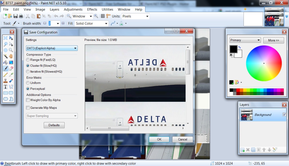
Task: Click the black primary color swatch
Action: click(x=233, y=49)
